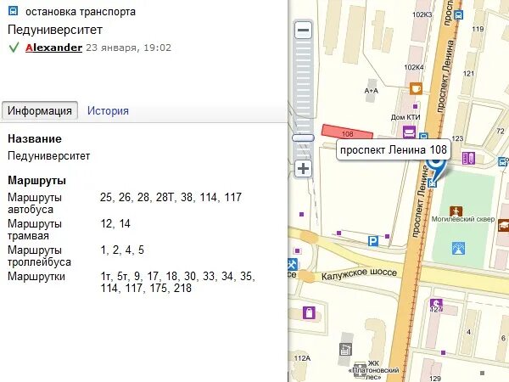Click the ЖК Платоновский лес icon
The image size is (509, 382).
point(360,369)
